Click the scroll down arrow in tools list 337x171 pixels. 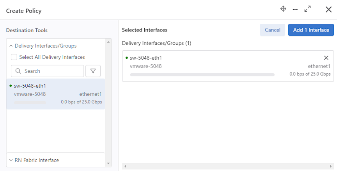pyautogui.click(x=108, y=164)
